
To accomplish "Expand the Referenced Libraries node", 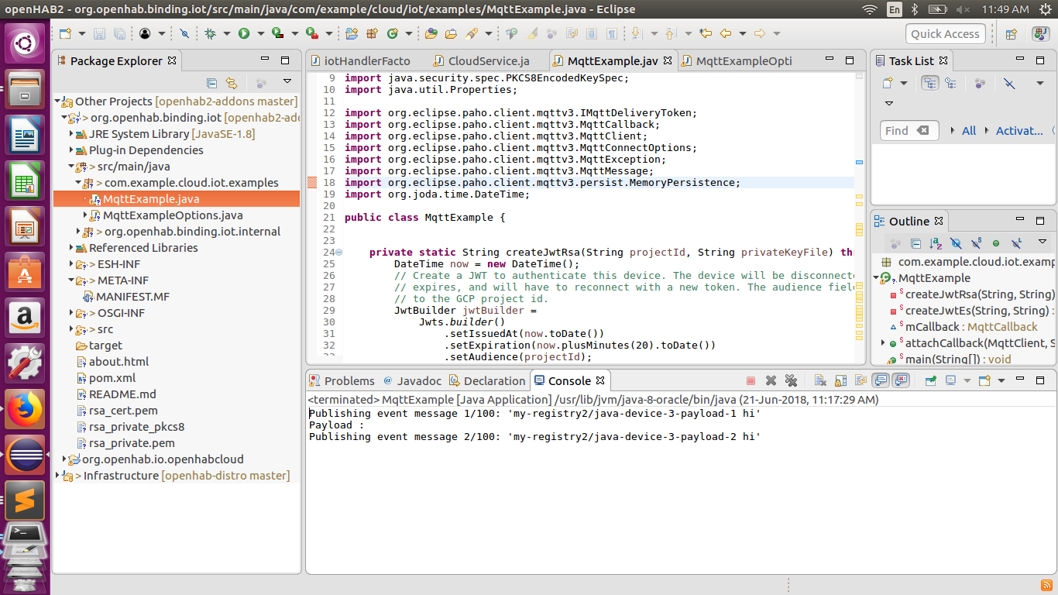I will pos(71,248).
